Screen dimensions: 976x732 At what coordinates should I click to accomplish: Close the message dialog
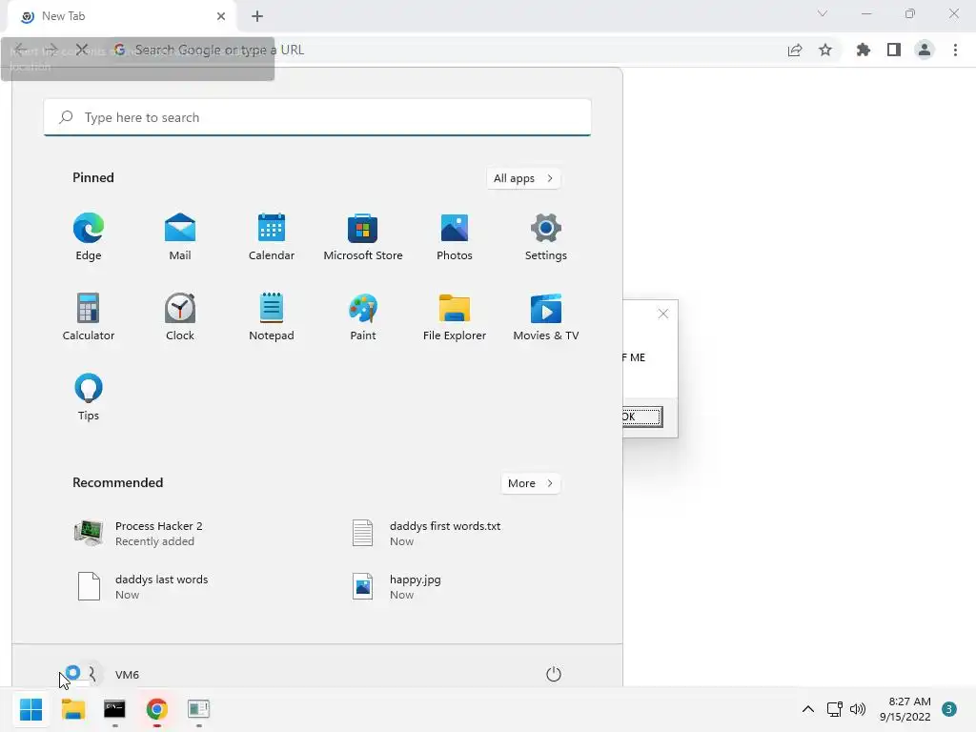coord(663,314)
